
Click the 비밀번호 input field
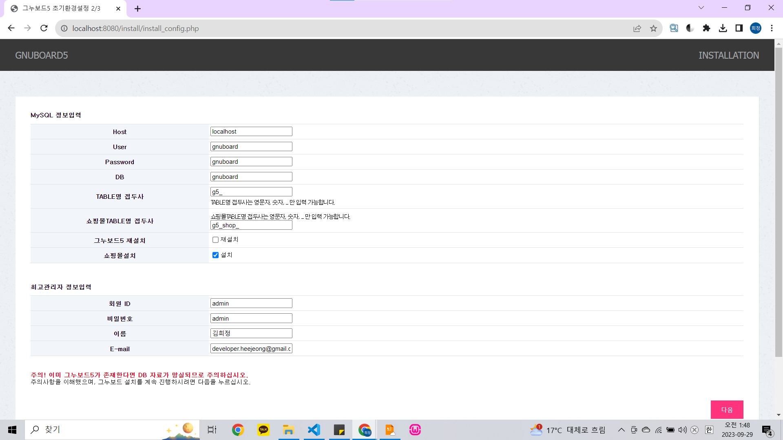(251, 319)
